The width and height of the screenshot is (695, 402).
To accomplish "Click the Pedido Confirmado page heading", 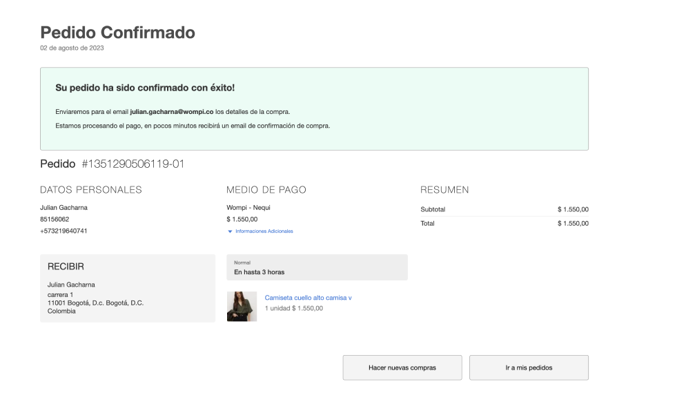I will (117, 32).
